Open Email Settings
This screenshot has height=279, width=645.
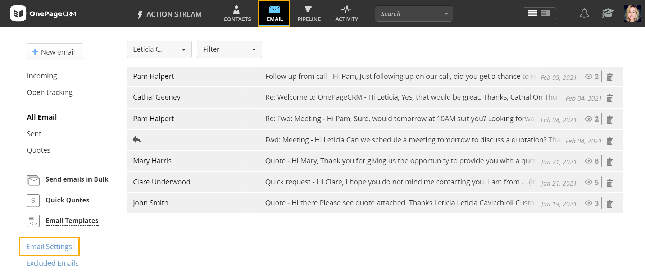click(x=49, y=247)
